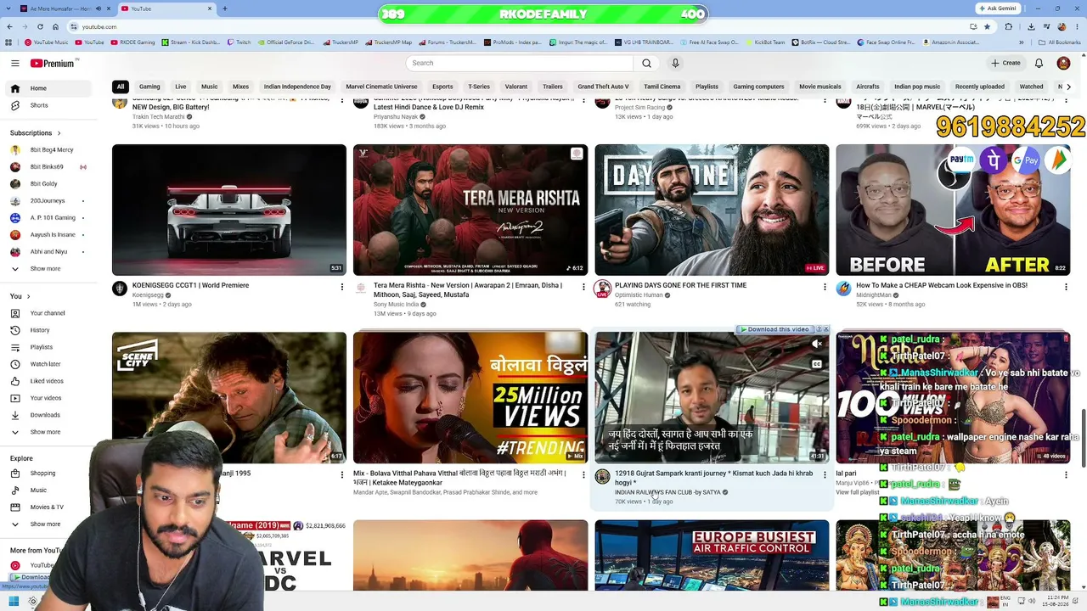The height and width of the screenshot is (611, 1087).
Task: Open the All Bookmarks folder
Action: [x=1061, y=42]
